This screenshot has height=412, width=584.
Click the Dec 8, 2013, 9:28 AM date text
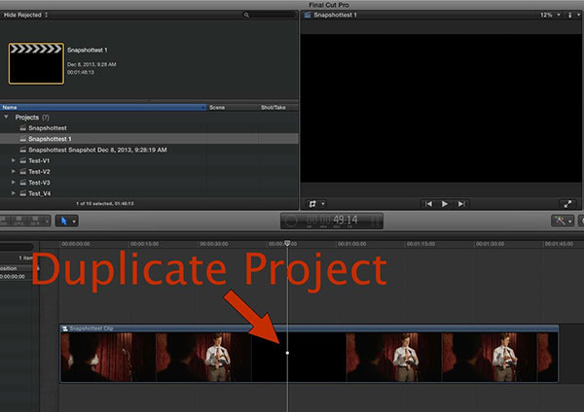(x=91, y=64)
